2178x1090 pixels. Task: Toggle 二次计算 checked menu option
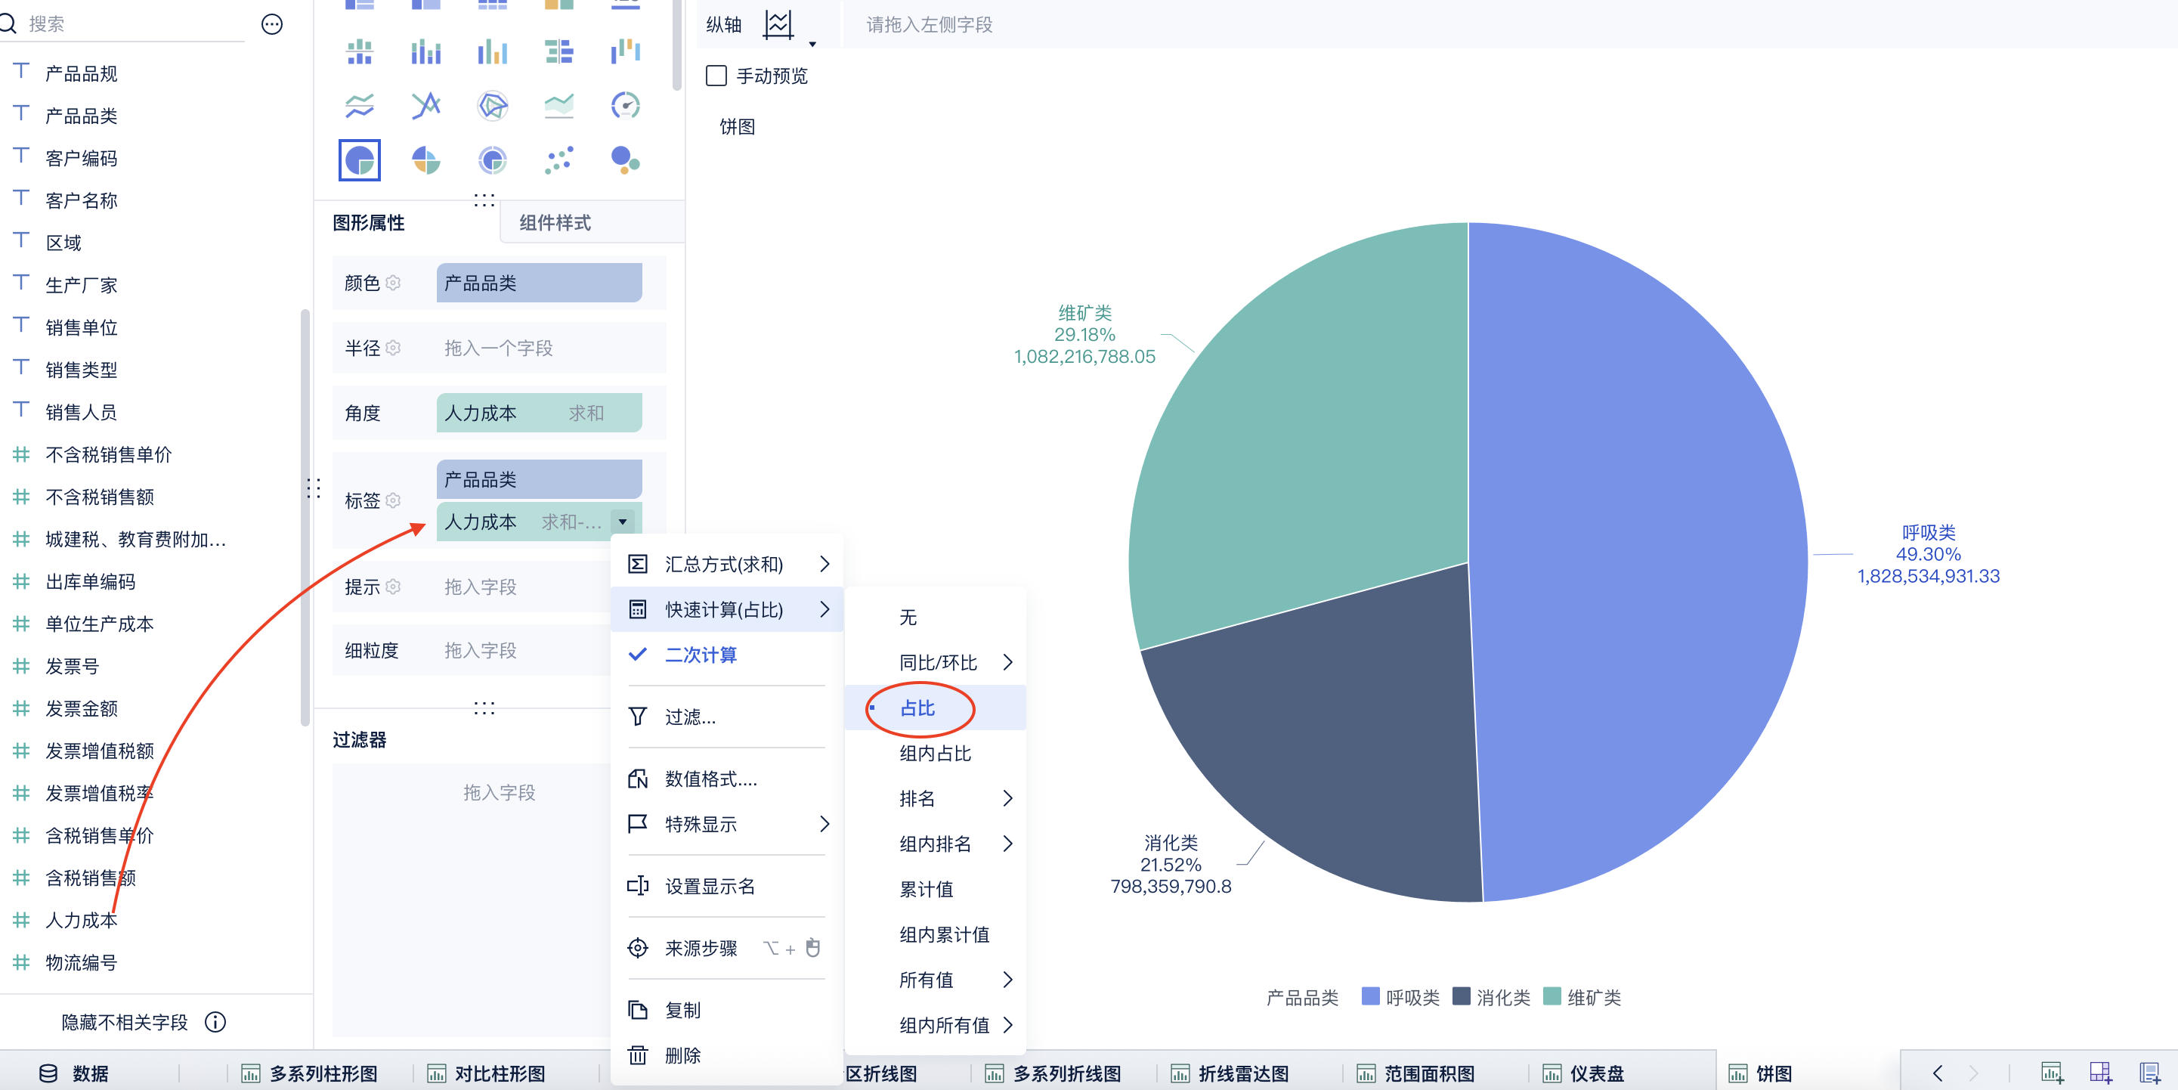point(700,655)
